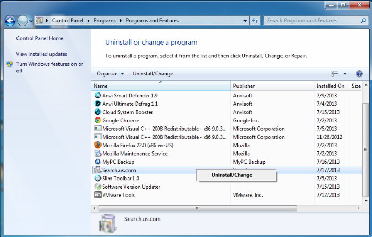The height and width of the screenshot is (237, 372).
Task: Expand the arrow after Programs breadcrumb
Action: click(121, 21)
